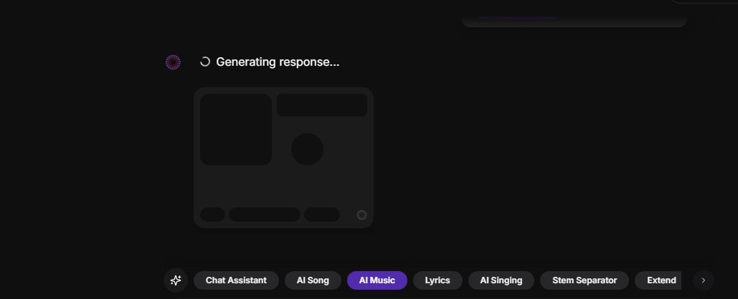Select the Chat Assistant tab
Viewport: 738px width, 299px height.
pyautogui.click(x=236, y=280)
